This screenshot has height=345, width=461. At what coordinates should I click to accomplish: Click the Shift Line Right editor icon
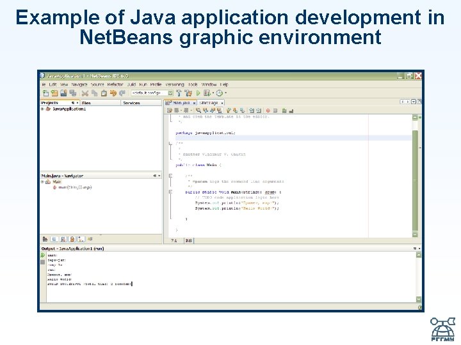[259, 111]
